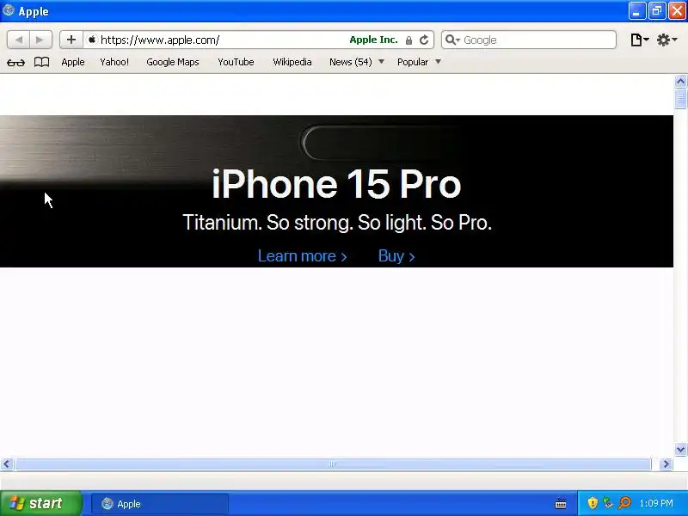This screenshot has height=516, width=688.
Task: Click the horizontal scrollbar left arrow
Action: pos(7,464)
